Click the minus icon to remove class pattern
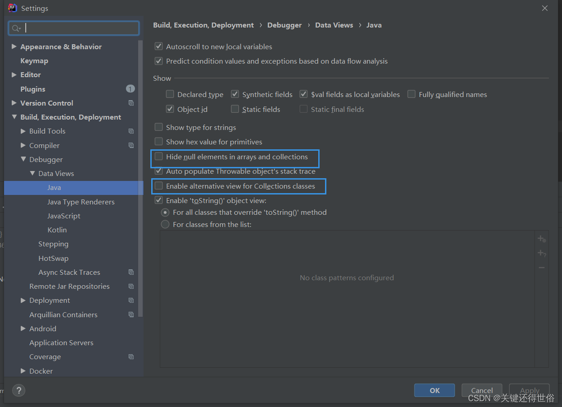The width and height of the screenshot is (562, 407). coord(541,267)
